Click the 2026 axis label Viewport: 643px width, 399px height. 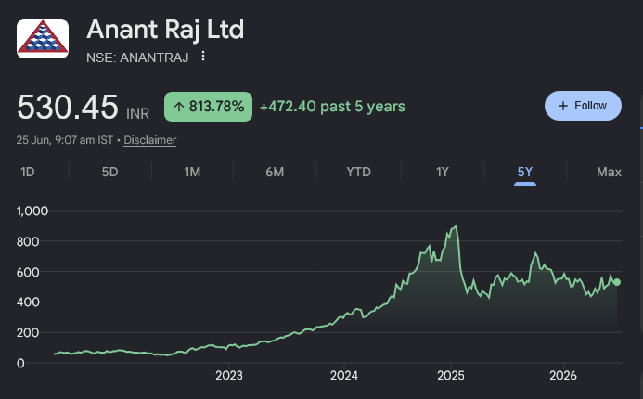(x=563, y=375)
